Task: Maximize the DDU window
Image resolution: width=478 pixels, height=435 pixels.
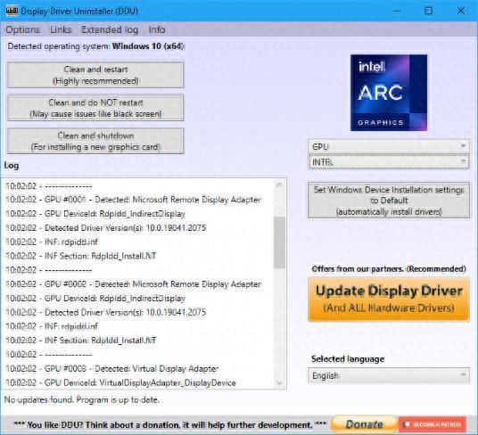Action: pos(428,11)
